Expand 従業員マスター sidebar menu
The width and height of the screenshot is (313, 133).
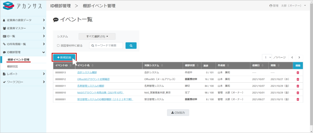coord(23,28)
